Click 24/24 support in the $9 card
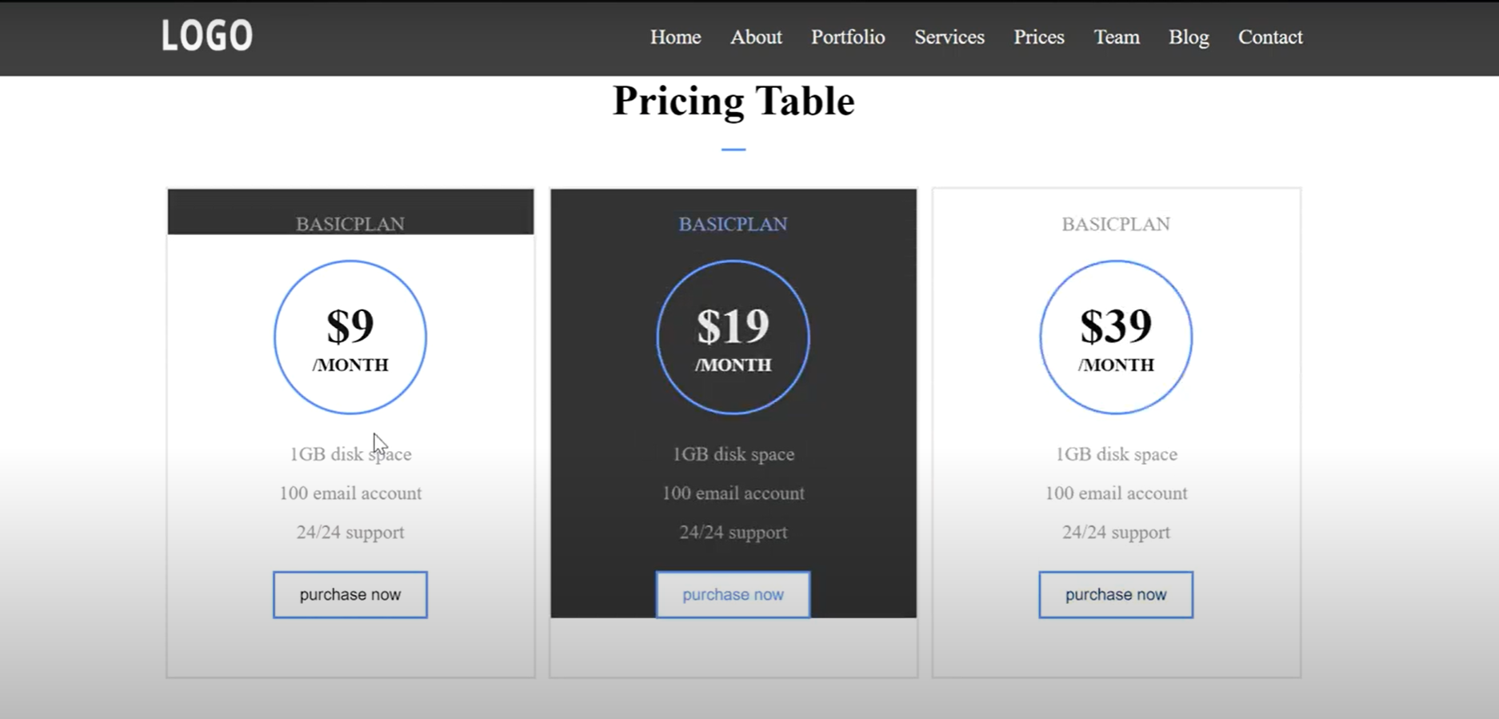This screenshot has width=1499, height=719. click(x=350, y=532)
